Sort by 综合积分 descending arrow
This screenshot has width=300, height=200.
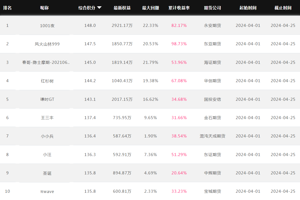99,8
